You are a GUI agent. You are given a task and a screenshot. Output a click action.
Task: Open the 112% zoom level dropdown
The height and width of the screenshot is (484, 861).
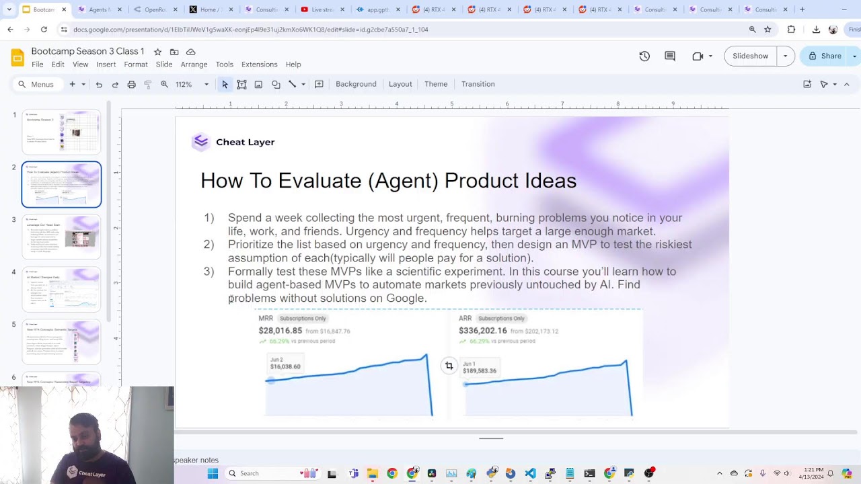192,84
